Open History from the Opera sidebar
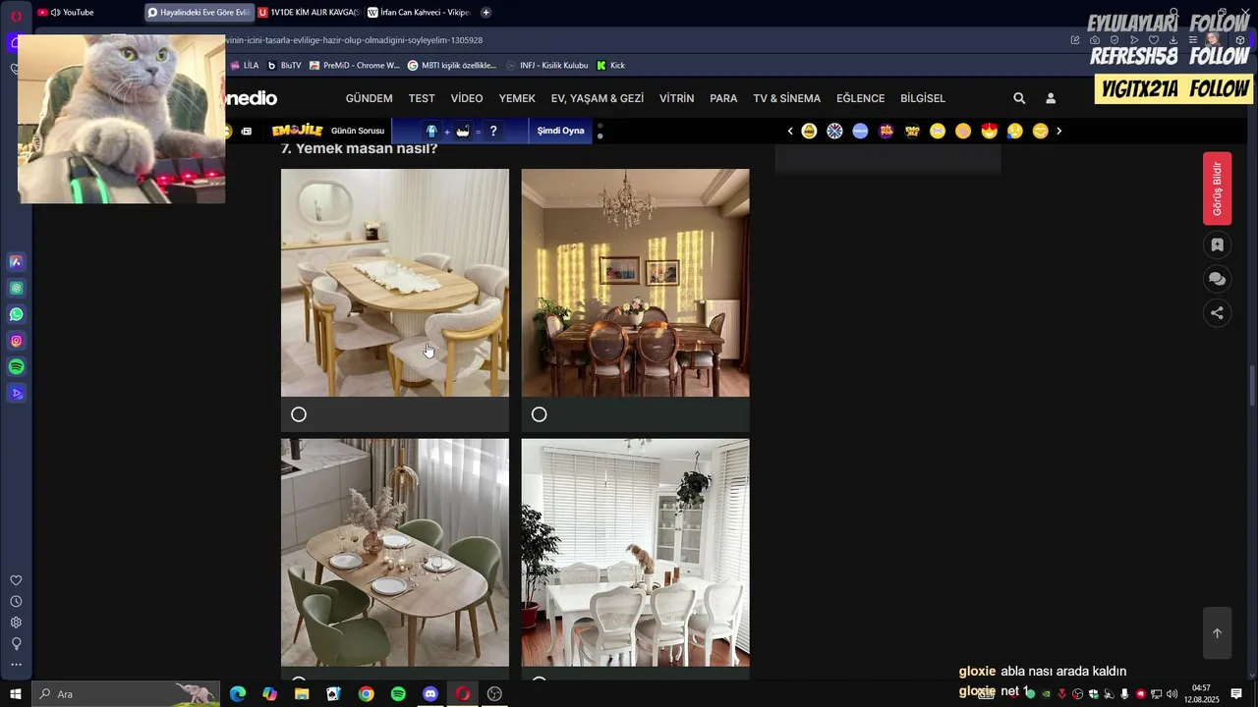 (x=16, y=601)
